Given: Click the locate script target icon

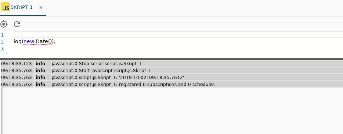Looking at the screenshot, I should 4,24.
